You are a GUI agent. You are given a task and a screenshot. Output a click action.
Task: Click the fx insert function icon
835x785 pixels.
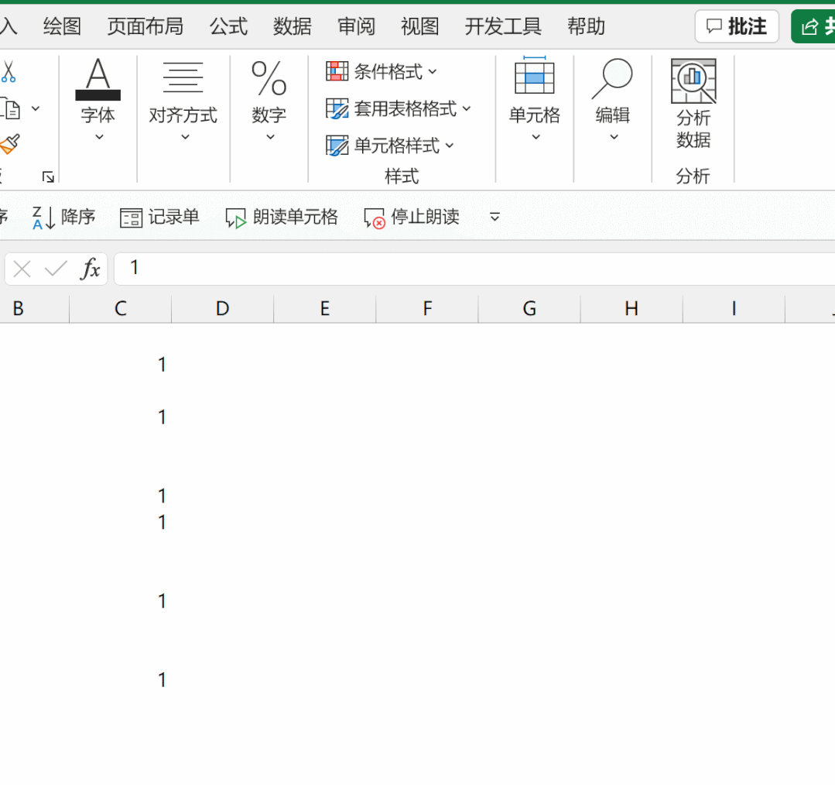(90, 269)
